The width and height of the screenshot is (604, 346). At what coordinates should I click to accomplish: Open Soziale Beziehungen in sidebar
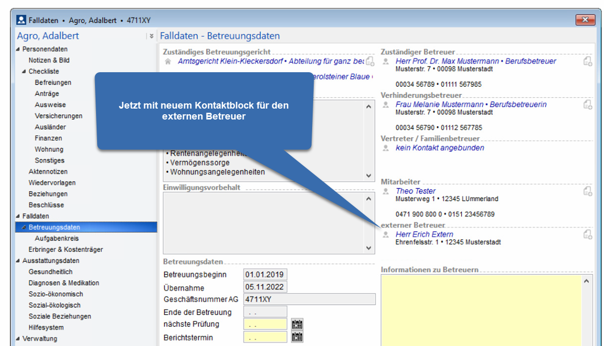tap(60, 316)
